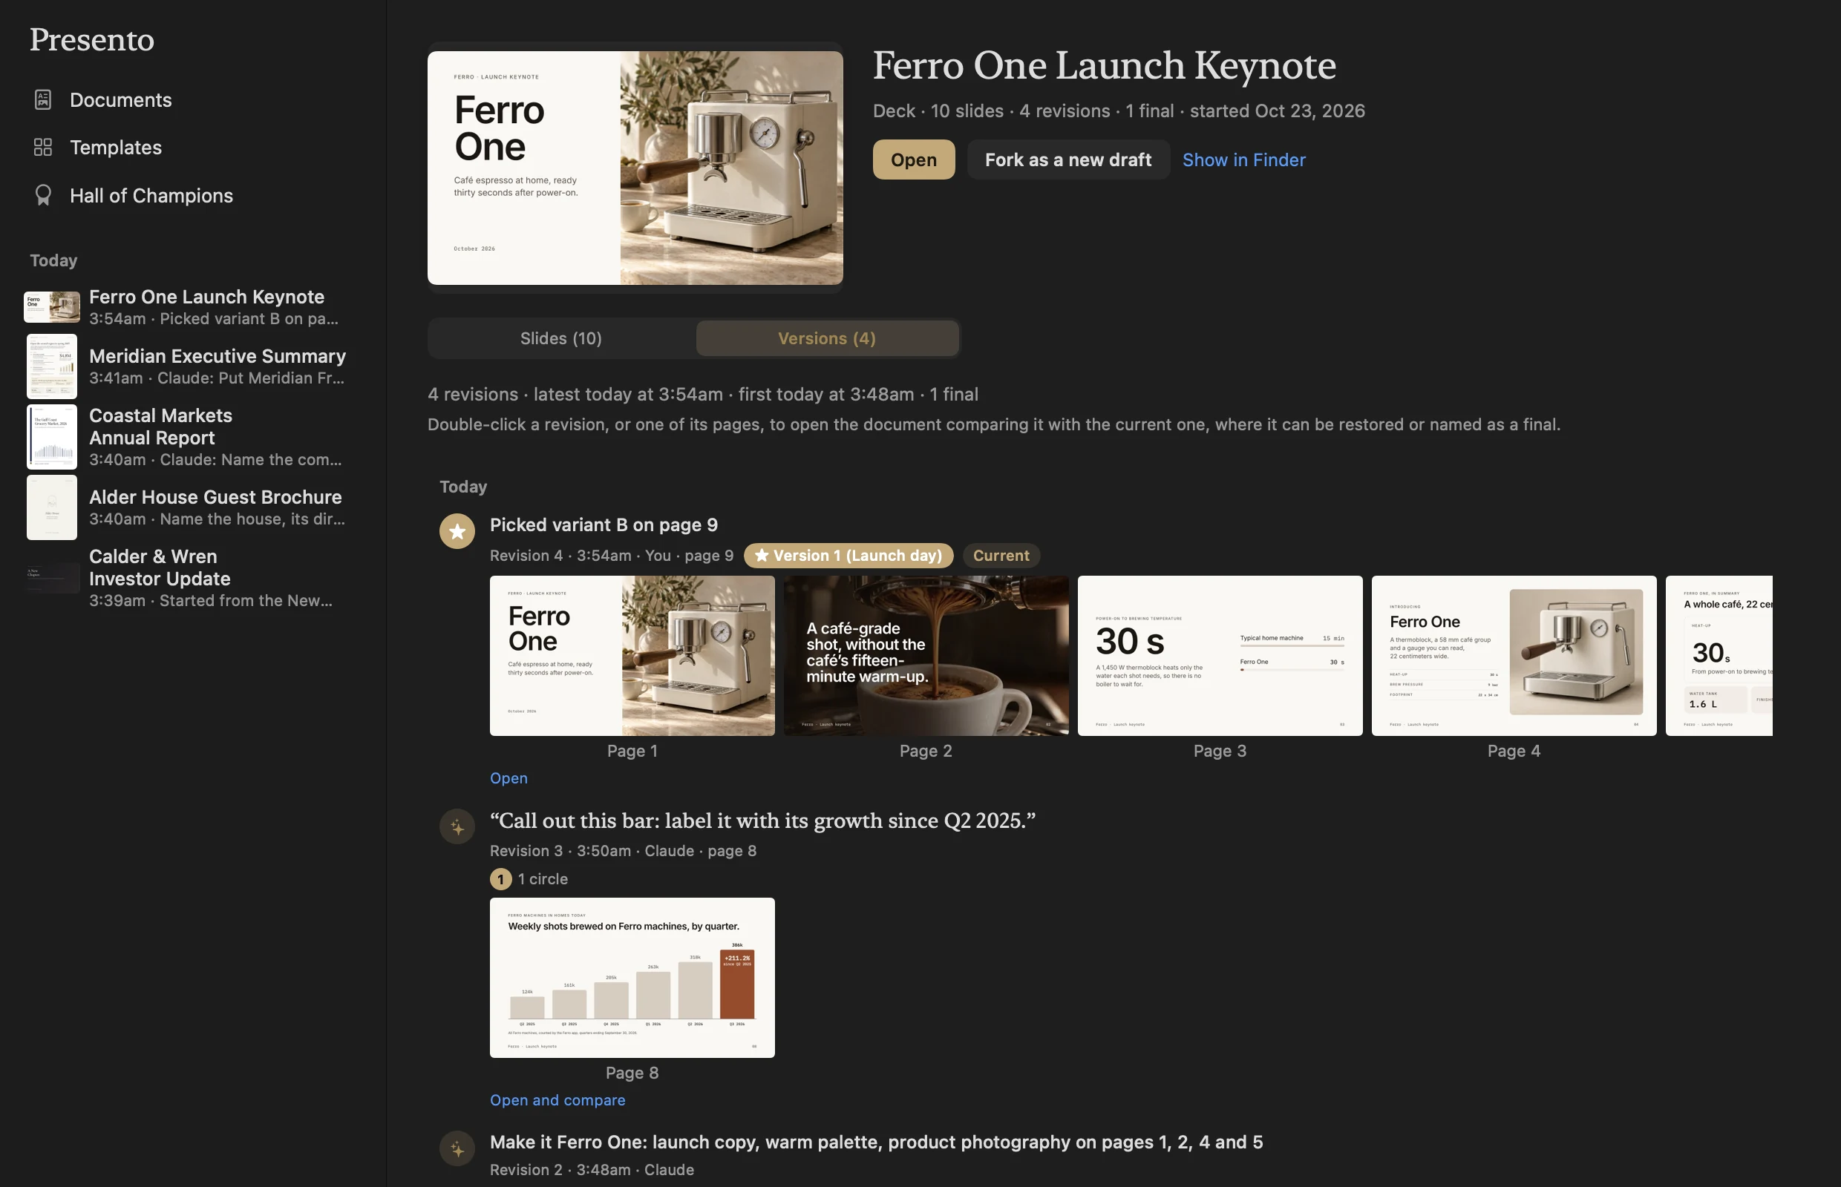This screenshot has height=1187, width=1841.
Task: Select the Versions (4) tab
Action: pyautogui.click(x=827, y=338)
